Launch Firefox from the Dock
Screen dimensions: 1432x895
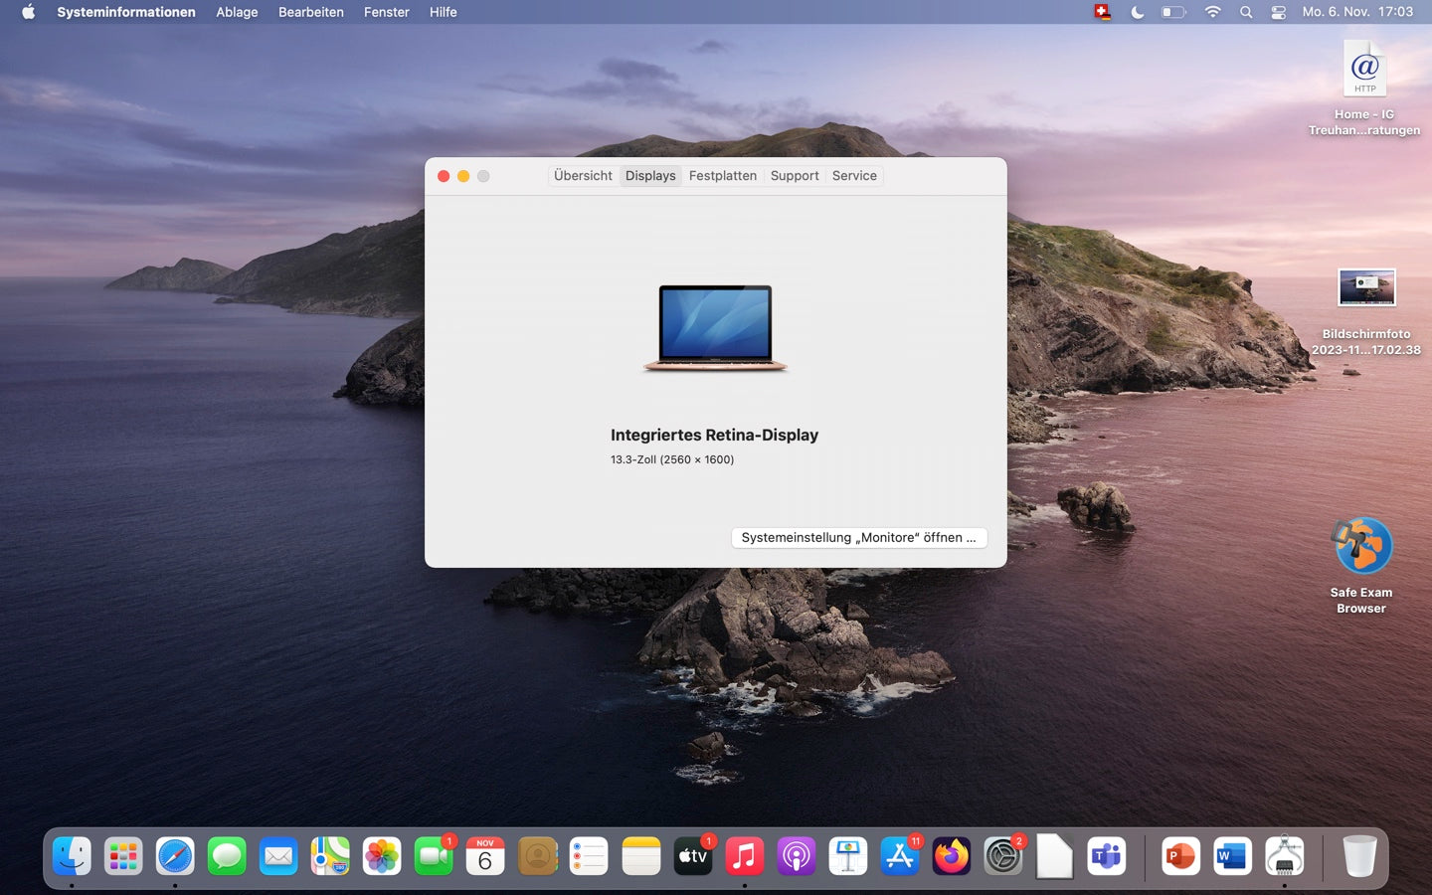951,856
